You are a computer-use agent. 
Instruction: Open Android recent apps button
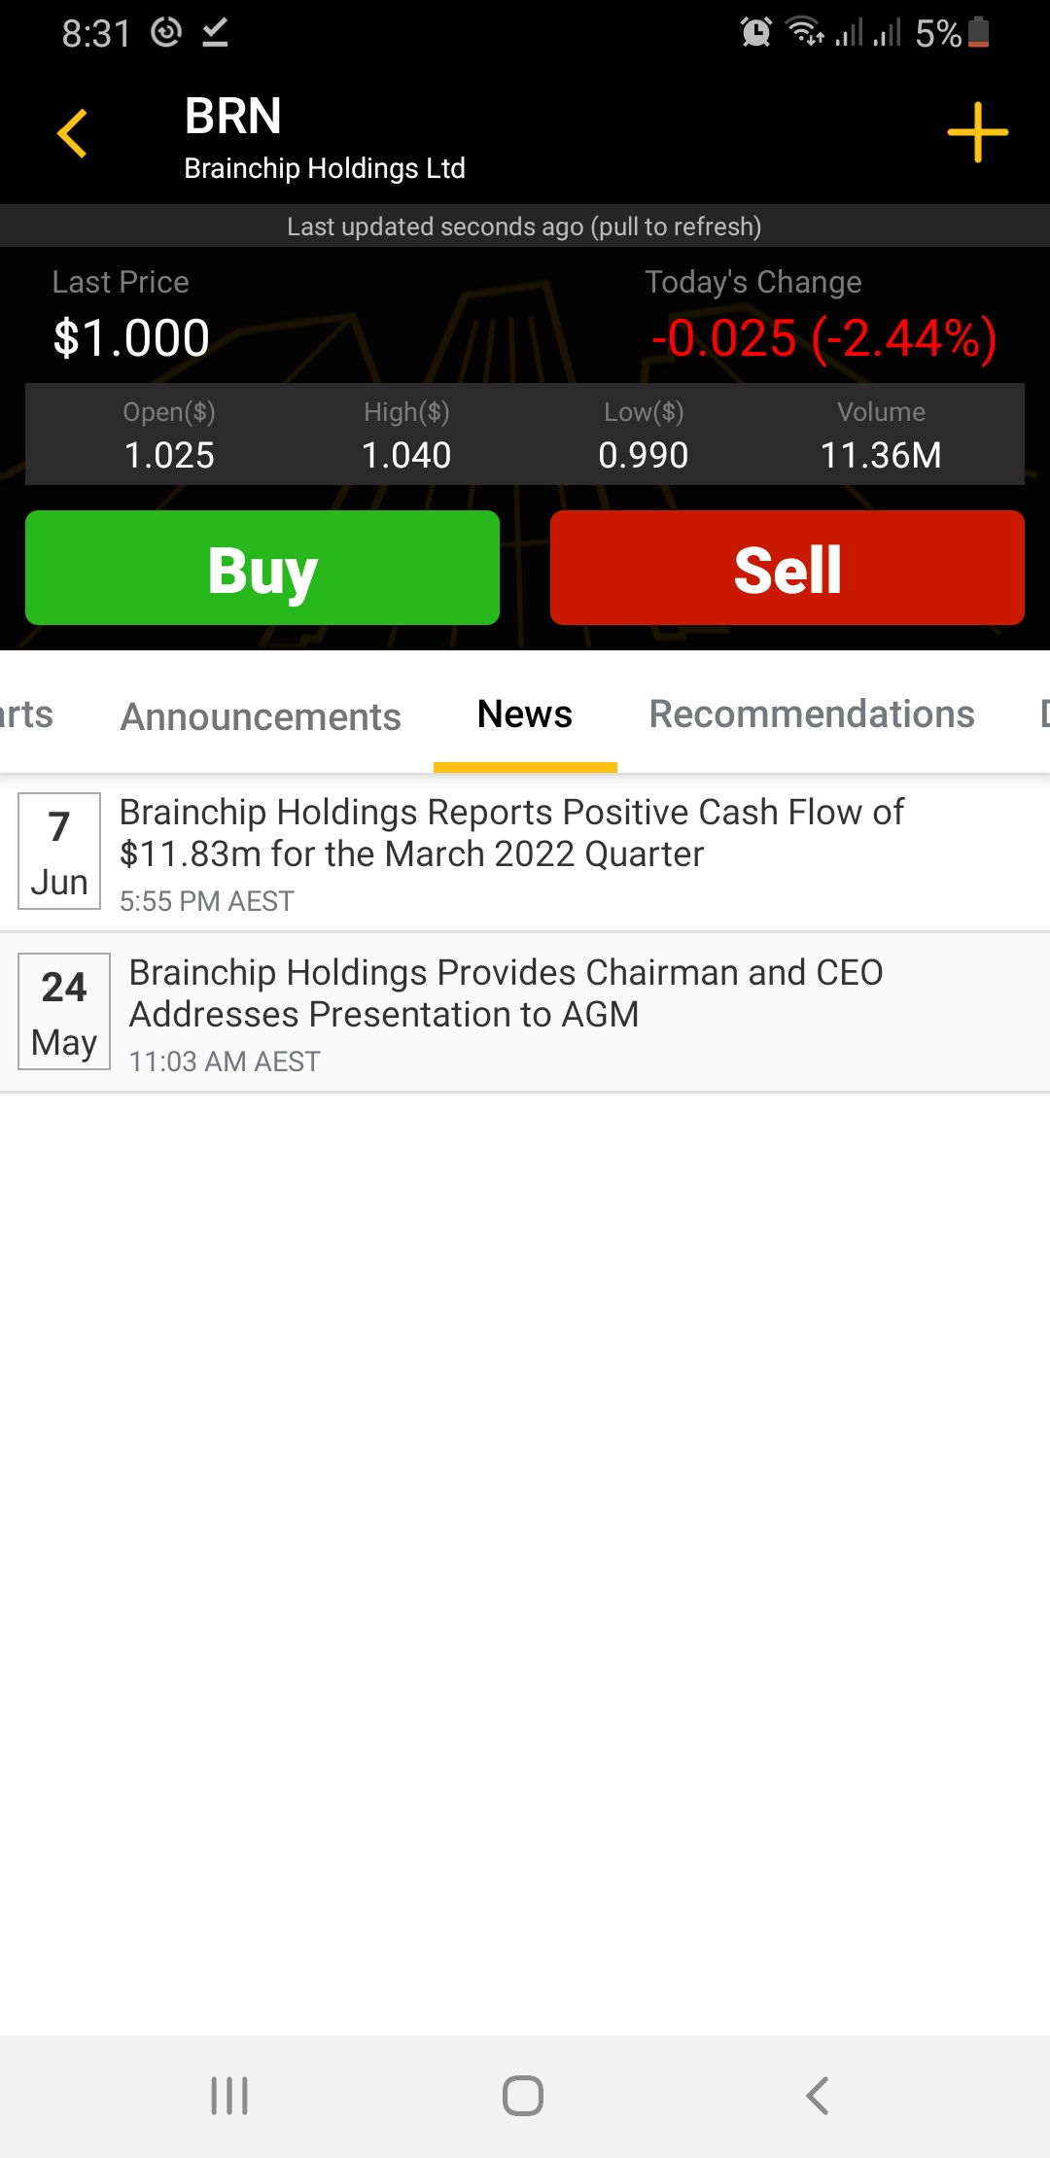(x=229, y=2096)
